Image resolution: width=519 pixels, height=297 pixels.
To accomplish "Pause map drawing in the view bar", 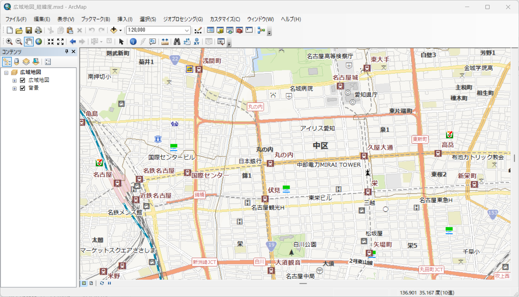I will click(x=109, y=283).
